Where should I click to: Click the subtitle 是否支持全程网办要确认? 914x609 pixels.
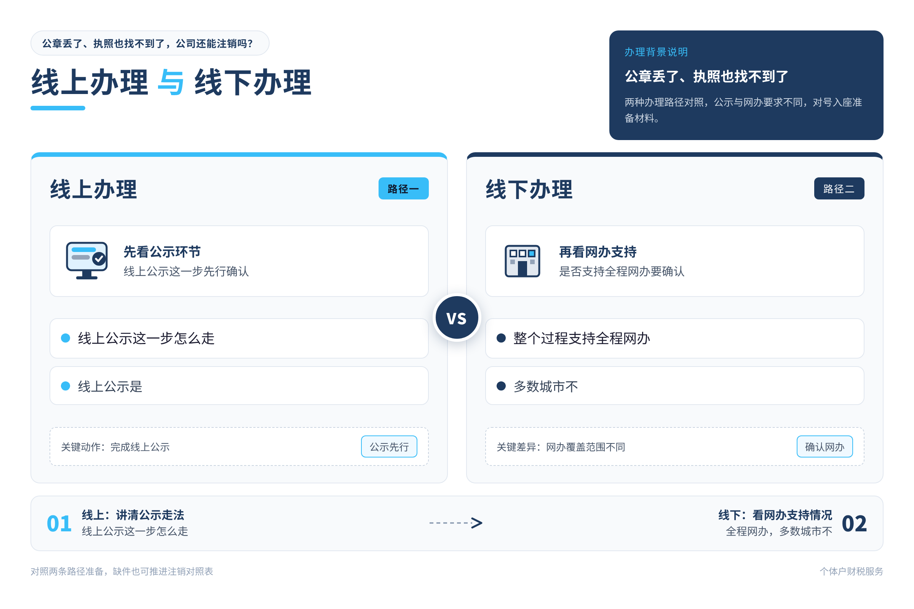(622, 271)
